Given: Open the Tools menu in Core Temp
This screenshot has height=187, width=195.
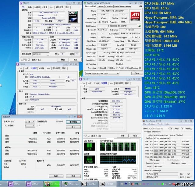Looking at the screenshot, I should pyautogui.click(x=160, y=124).
